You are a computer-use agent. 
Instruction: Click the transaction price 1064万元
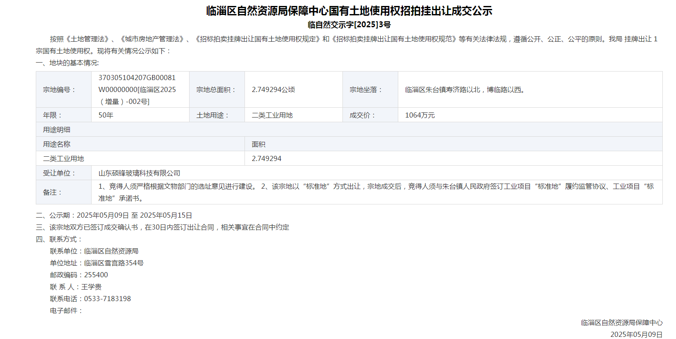pyautogui.click(x=420, y=115)
